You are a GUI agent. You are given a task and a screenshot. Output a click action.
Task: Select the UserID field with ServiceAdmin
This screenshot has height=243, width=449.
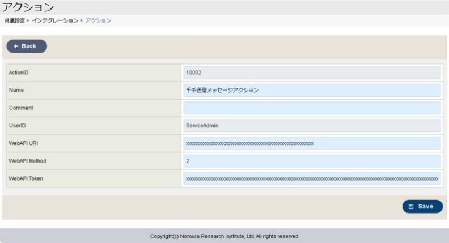pyautogui.click(x=312, y=126)
